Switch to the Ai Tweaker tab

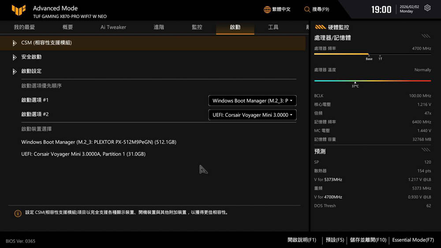tap(113, 27)
